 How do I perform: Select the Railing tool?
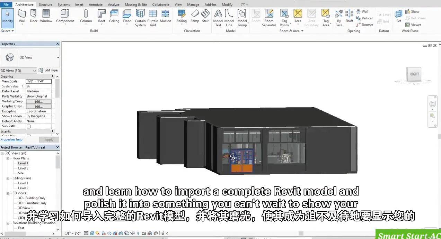pos(182,17)
